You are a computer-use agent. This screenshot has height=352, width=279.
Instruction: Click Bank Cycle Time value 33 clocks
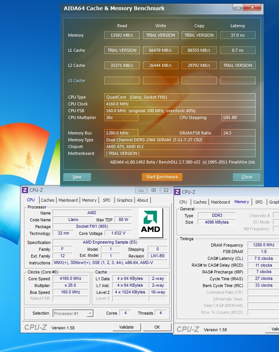(x=263, y=285)
